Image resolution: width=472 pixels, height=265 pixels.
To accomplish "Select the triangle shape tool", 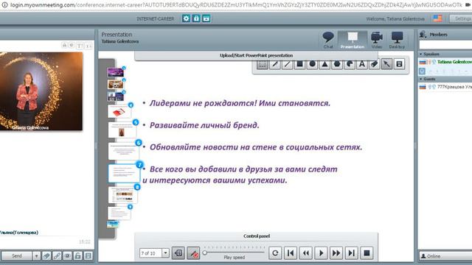I will (x=324, y=64).
